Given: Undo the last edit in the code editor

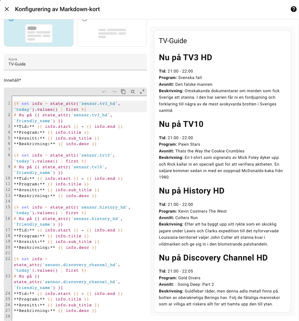Looking at the screenshot, I should (104, 92).
